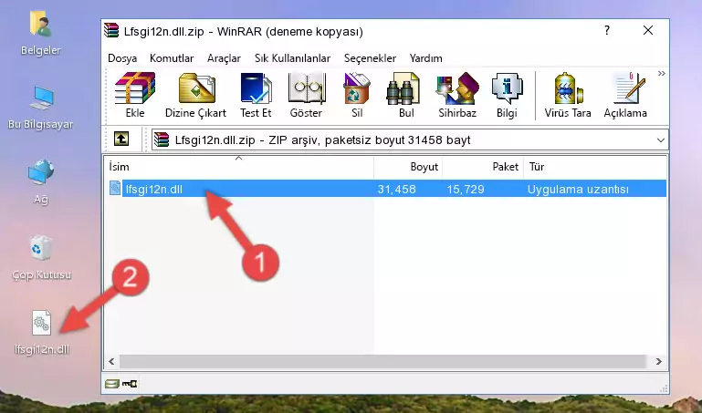Click the WinRAR title bar icon
The image size is (702, 413).
(x=111, y=30)
